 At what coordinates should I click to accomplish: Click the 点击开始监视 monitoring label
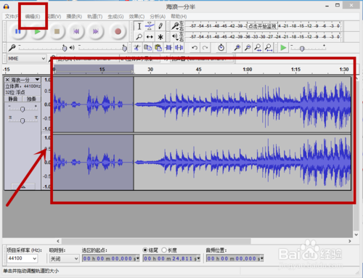(262, 26)
